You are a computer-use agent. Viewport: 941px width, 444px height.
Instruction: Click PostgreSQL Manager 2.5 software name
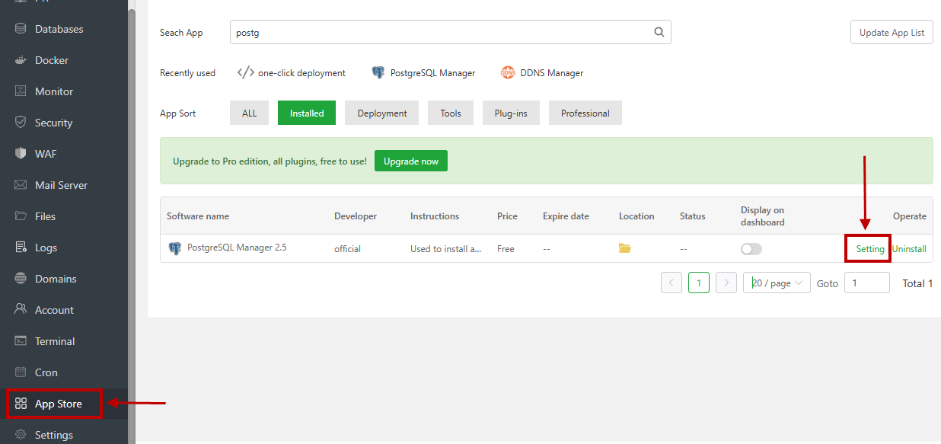click(237, 248)
